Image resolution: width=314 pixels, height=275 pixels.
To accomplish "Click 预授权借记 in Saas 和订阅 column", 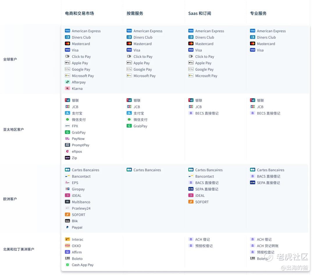I will click(x=204, y=246).
